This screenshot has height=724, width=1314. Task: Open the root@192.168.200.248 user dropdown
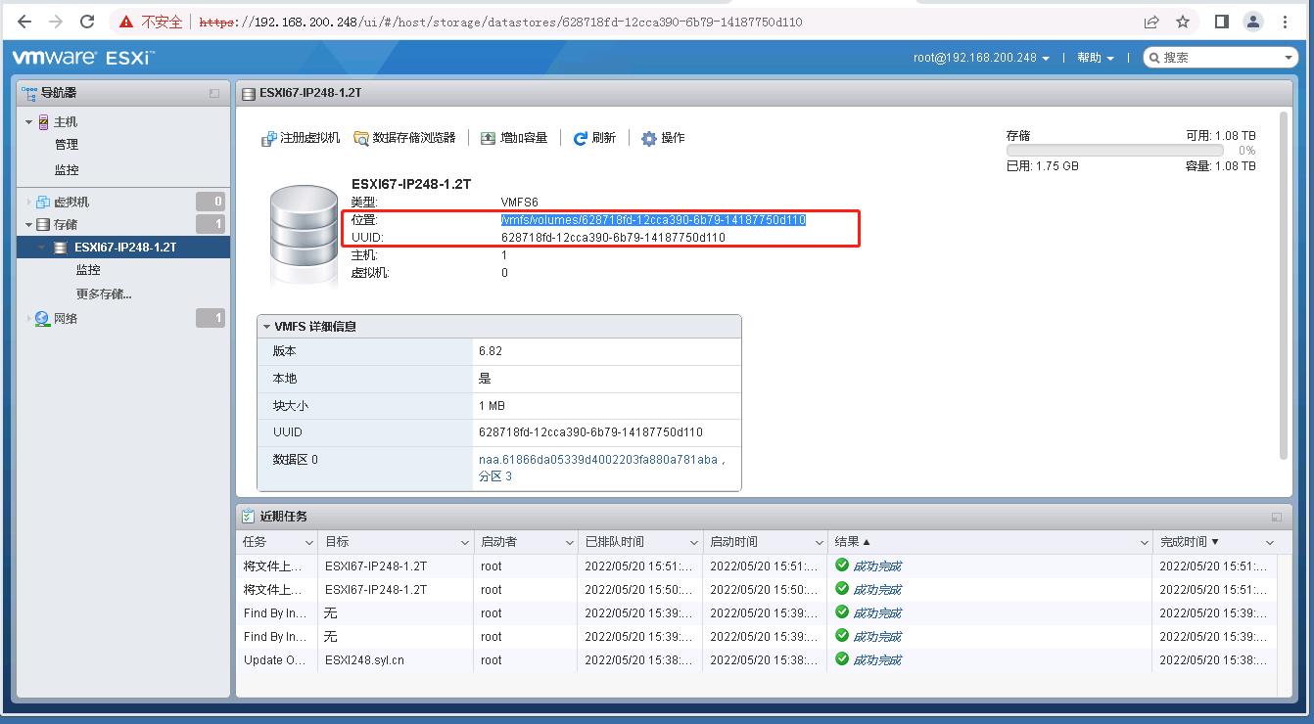pyautogui.click(x=981, y=58)
